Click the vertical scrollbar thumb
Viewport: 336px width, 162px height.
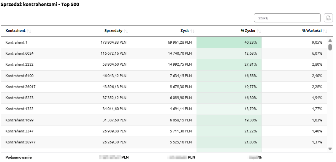tap(330, 47)
